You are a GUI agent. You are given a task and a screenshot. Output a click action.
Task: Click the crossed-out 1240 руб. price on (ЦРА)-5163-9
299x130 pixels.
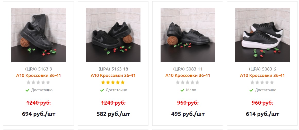click(x=39, y=103)
